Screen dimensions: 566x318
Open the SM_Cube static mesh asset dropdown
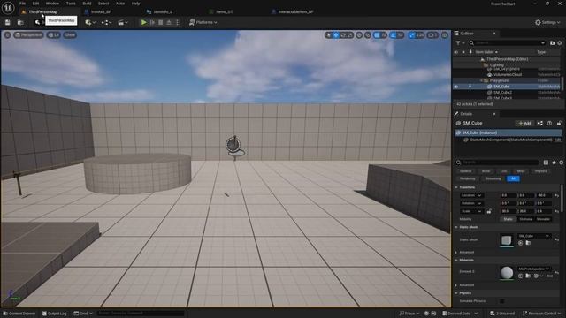click(x=533, y=236)
